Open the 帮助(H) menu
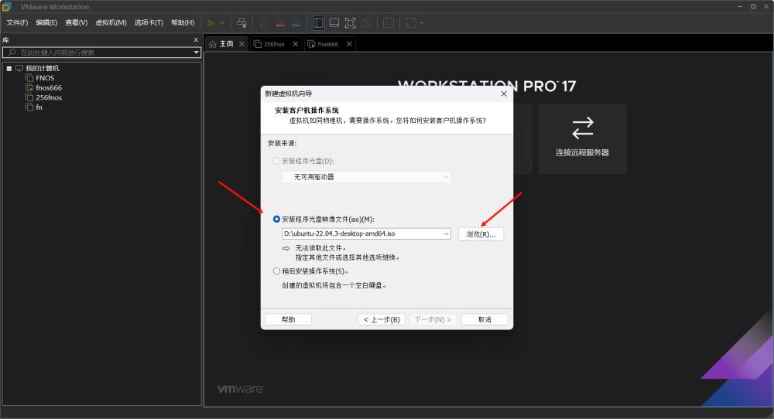Image resolution: width=774 pixels, height=419 pixels. pos(183,22)
